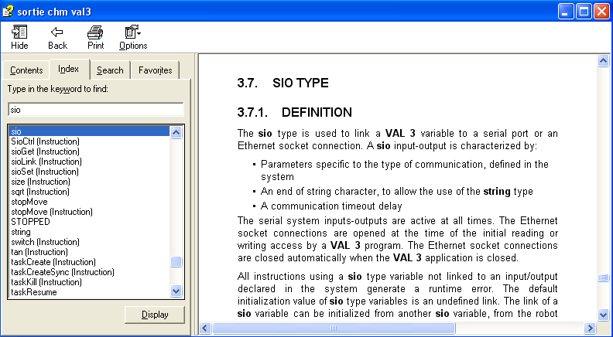Select the Index tab
Screen dimensions: 613x337
click(x=68, y=69)
